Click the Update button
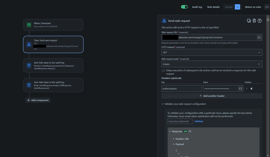 coord(229,7)
